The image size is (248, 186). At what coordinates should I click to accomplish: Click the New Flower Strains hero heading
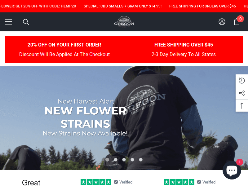pos(86,117)
